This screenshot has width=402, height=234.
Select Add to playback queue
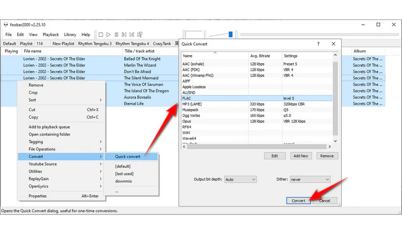61,127
